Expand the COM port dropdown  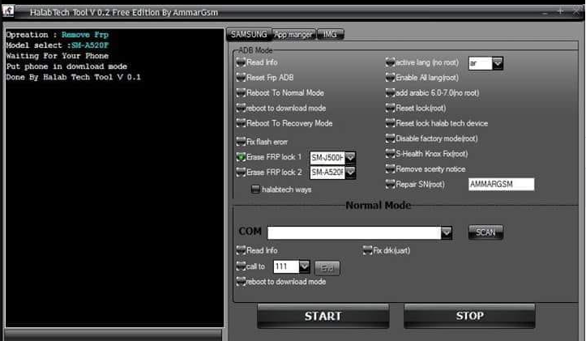(x=447, y=232)
